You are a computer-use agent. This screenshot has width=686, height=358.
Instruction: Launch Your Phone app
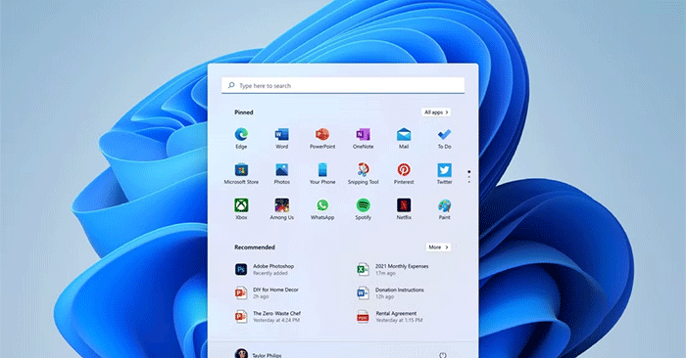322,174
